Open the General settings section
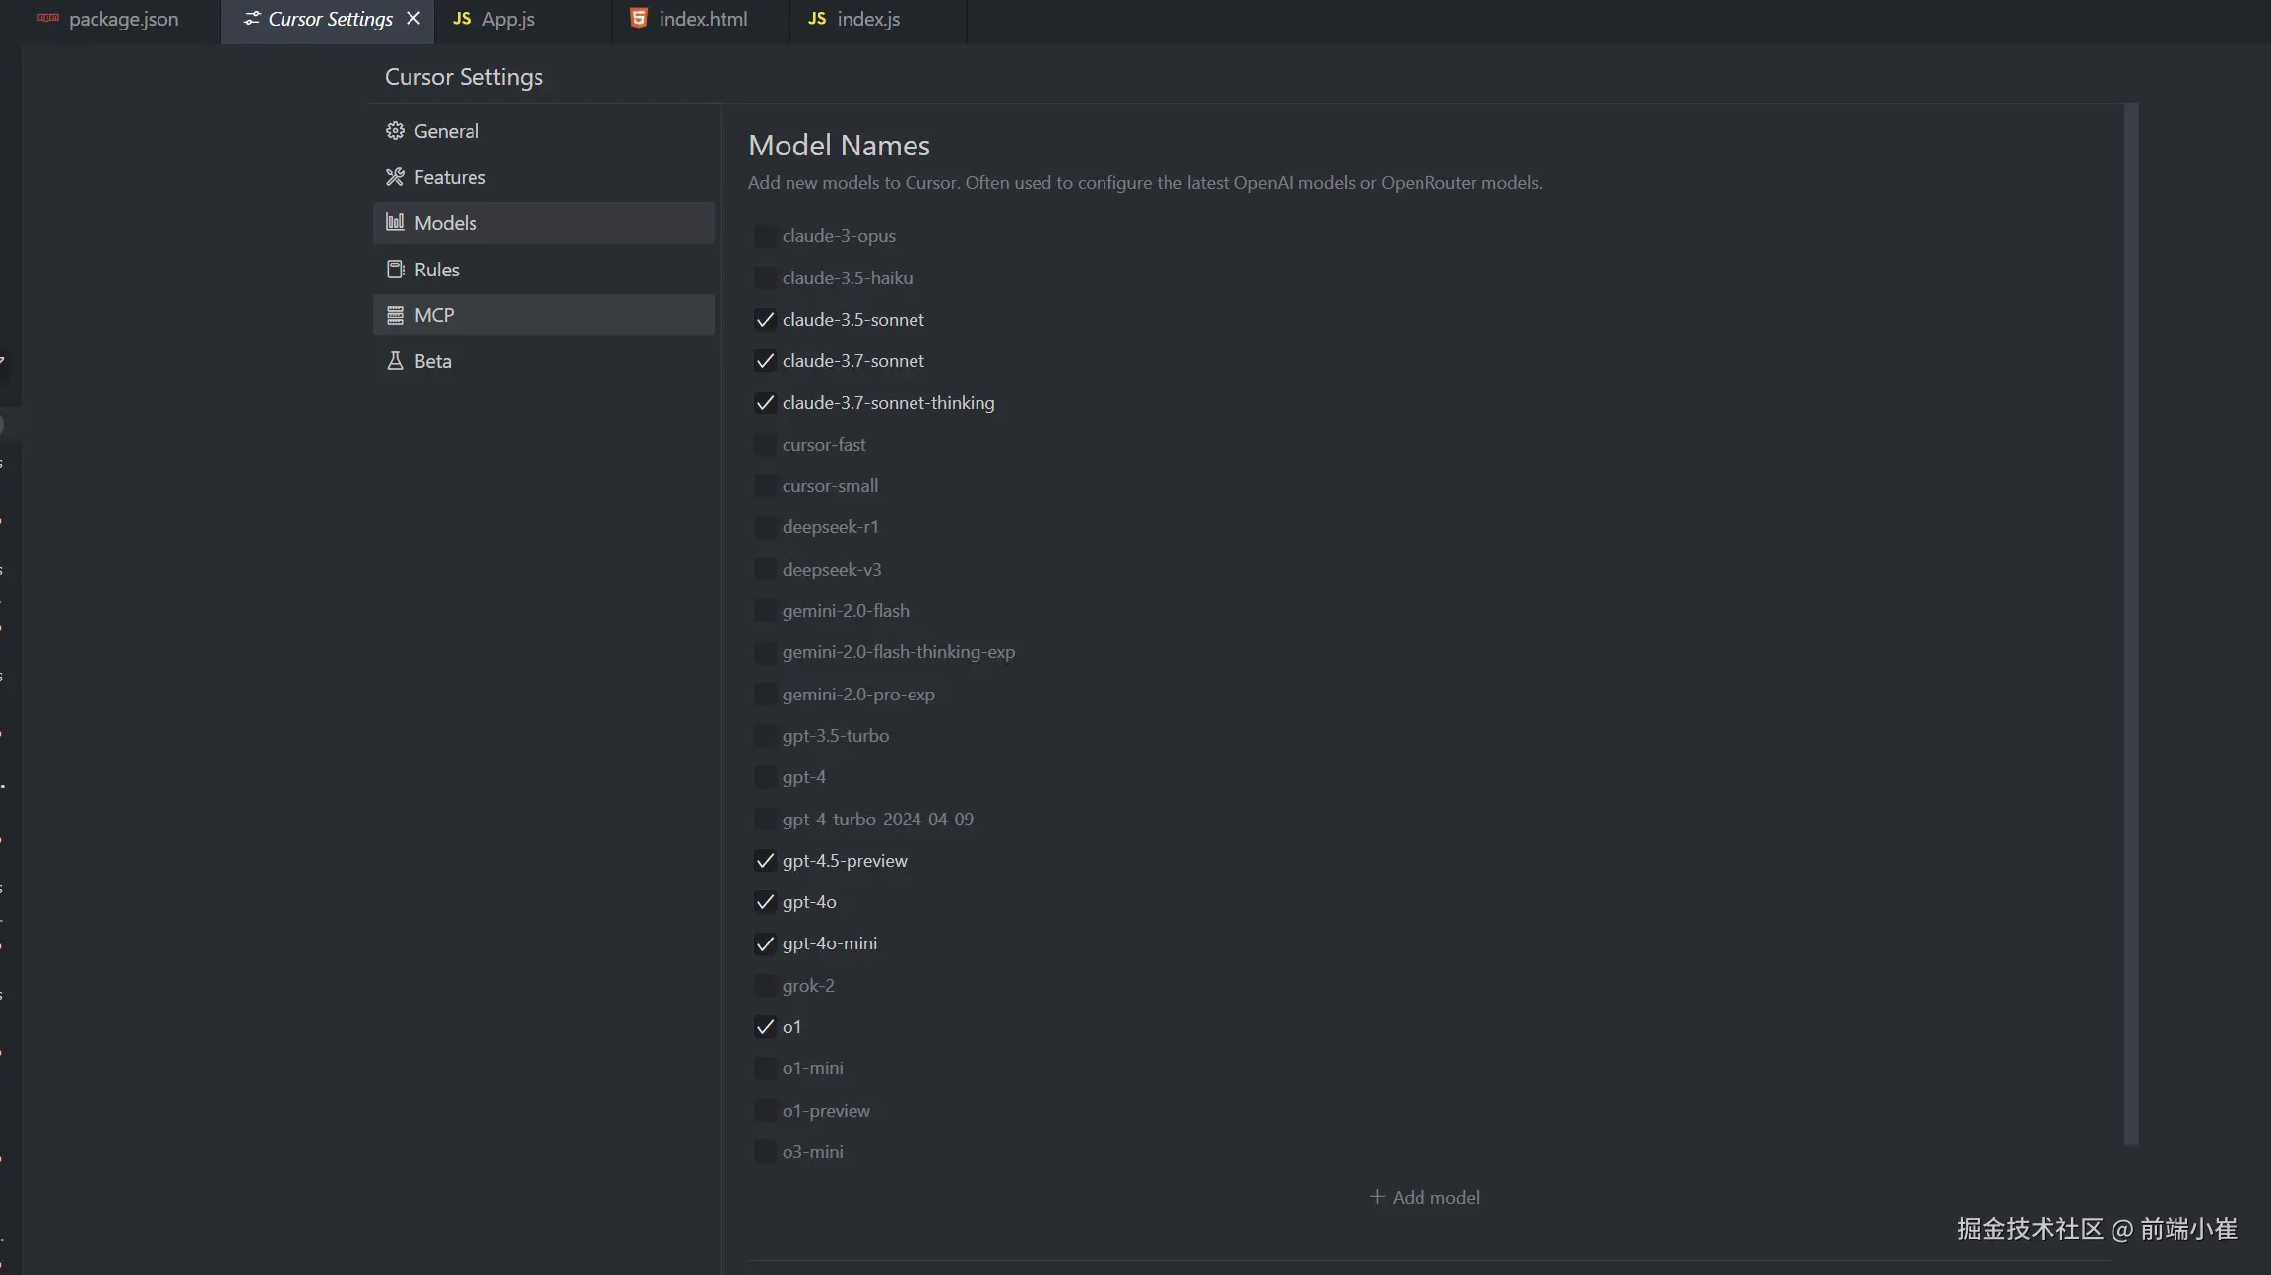Viewport: 2271px width, 1275px height. tap(543, 131)
